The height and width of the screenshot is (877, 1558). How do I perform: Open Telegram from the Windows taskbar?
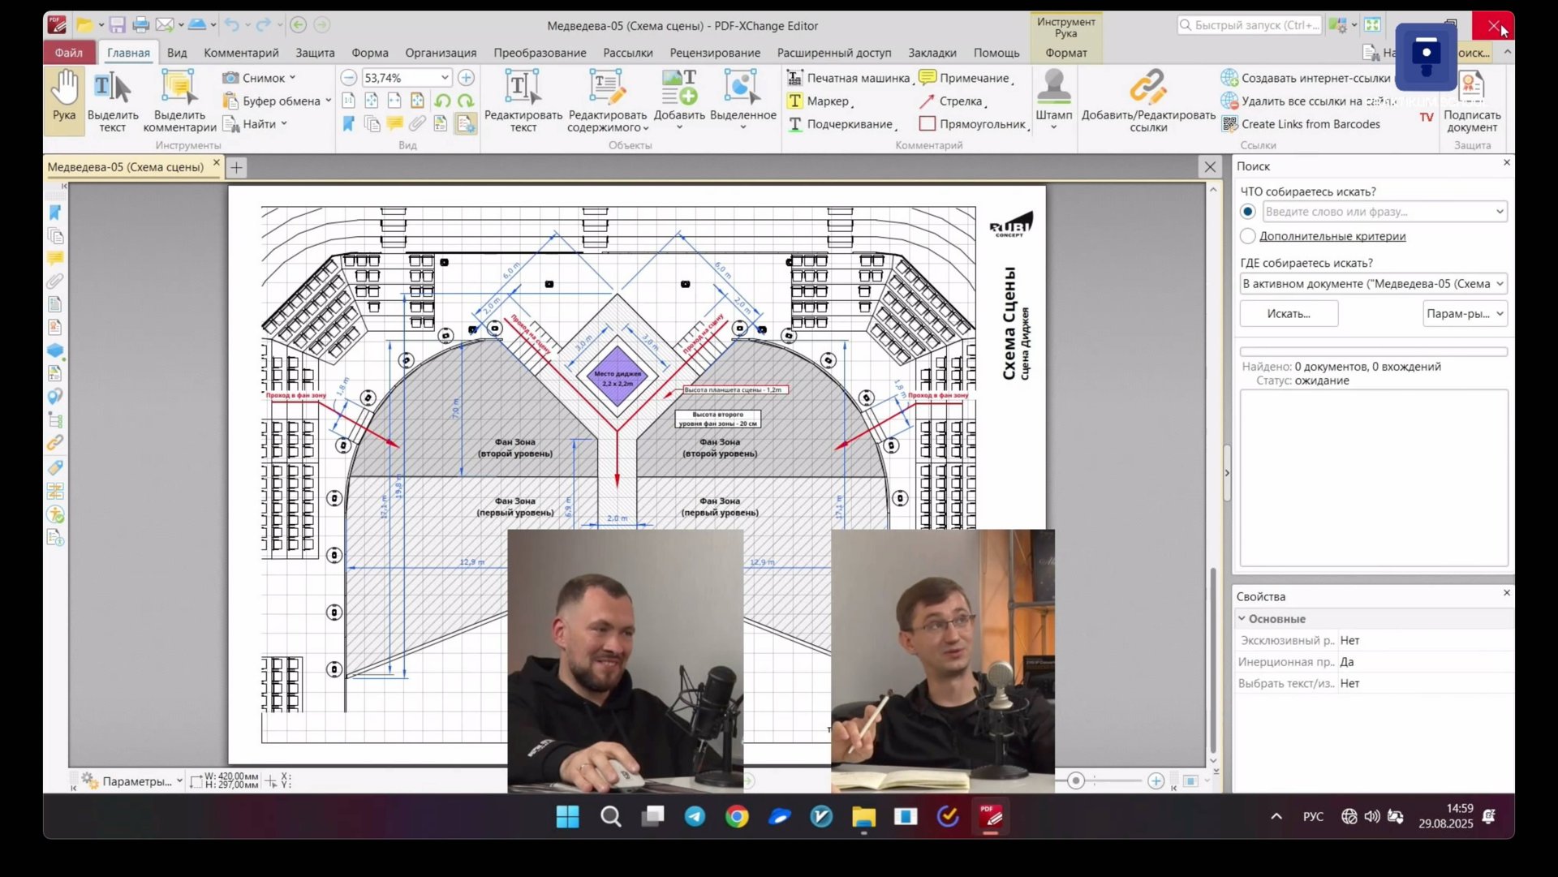point(695,817)
